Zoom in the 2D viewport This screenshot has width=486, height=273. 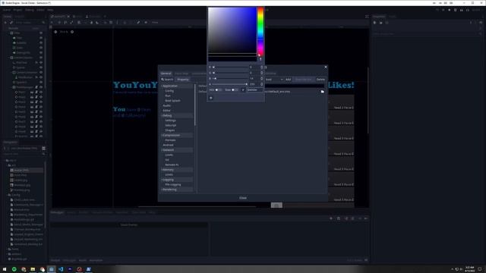[72, 32]
